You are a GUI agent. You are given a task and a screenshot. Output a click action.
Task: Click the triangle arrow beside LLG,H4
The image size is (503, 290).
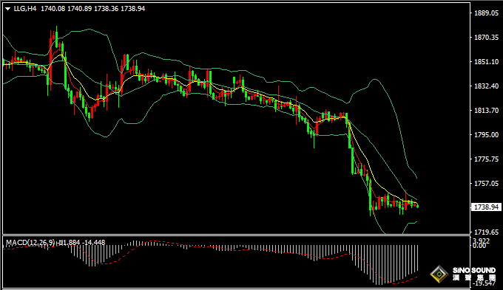tap(7, 9)
